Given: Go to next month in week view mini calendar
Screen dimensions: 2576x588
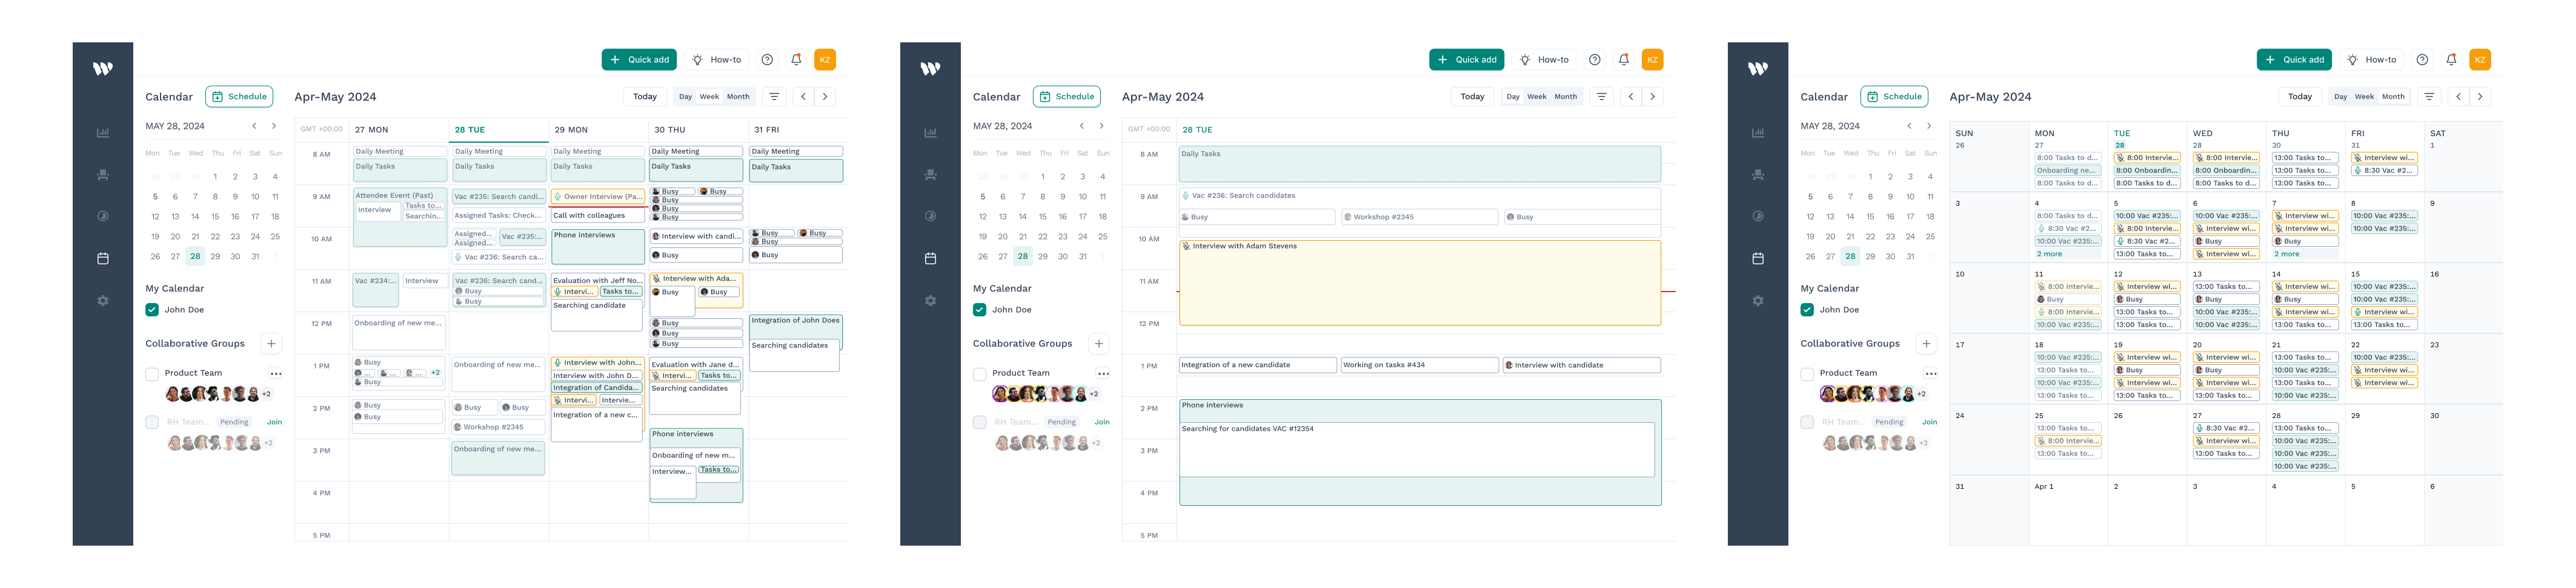Looking at the screenshot, I should point(274,126).
